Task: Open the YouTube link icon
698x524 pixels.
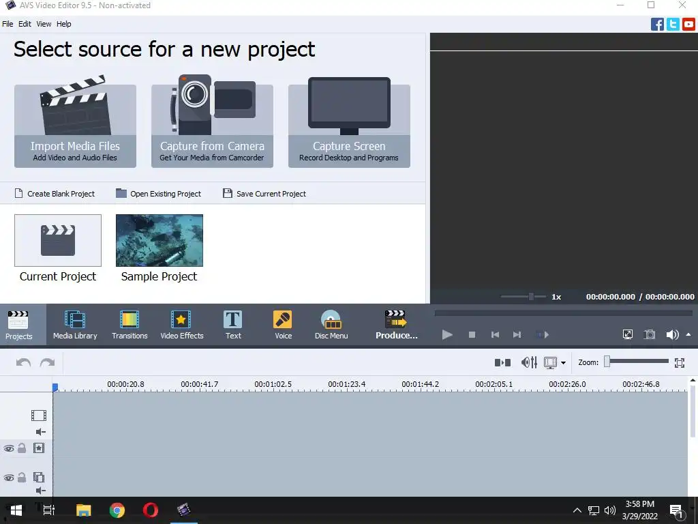Action: (688, 24)
